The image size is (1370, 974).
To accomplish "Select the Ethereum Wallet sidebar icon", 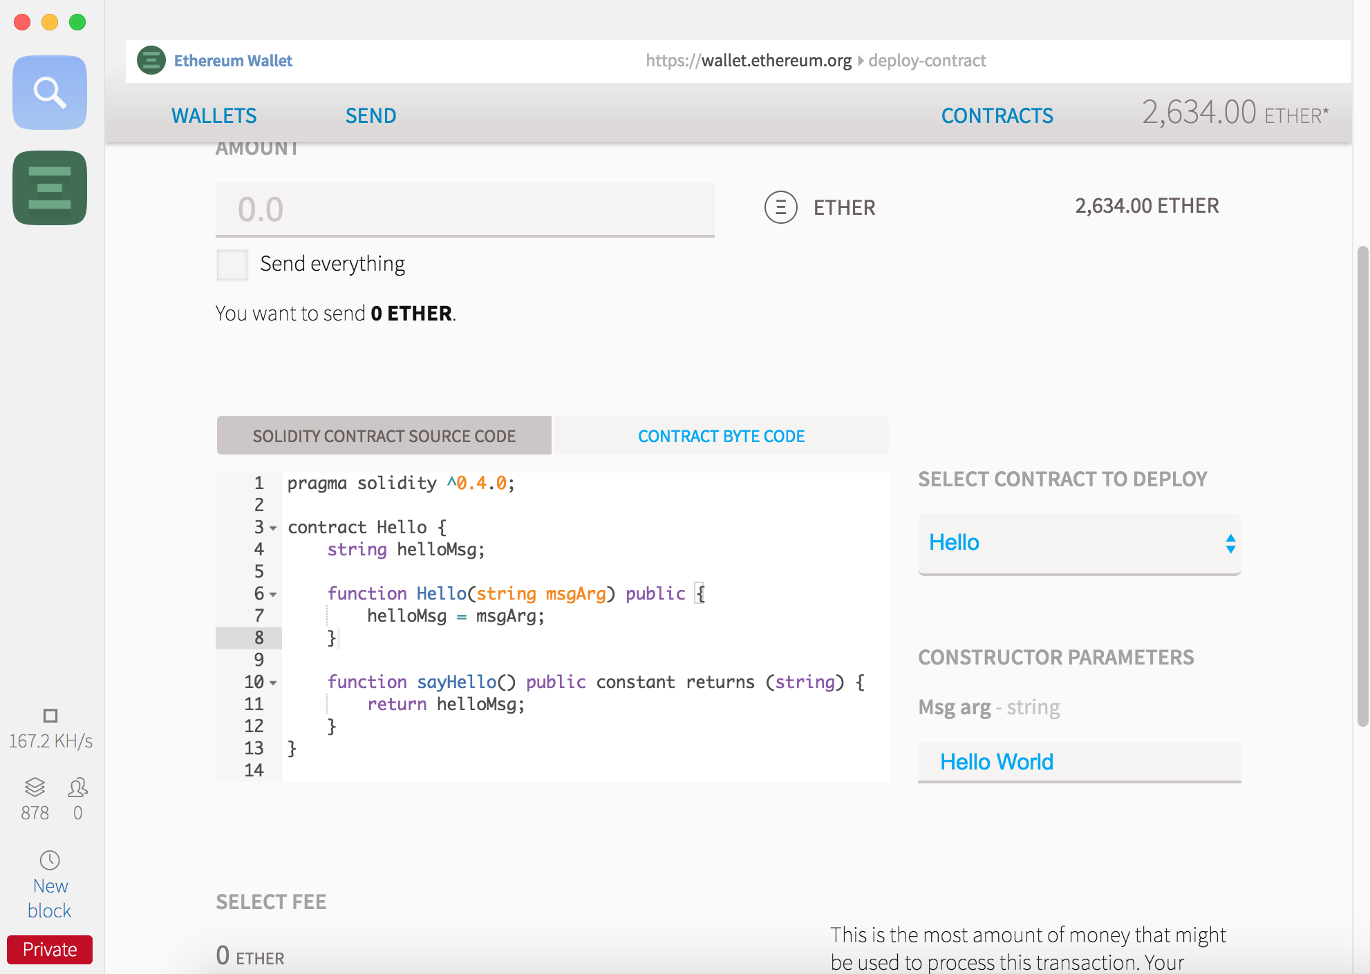I will tap(50, 188).
